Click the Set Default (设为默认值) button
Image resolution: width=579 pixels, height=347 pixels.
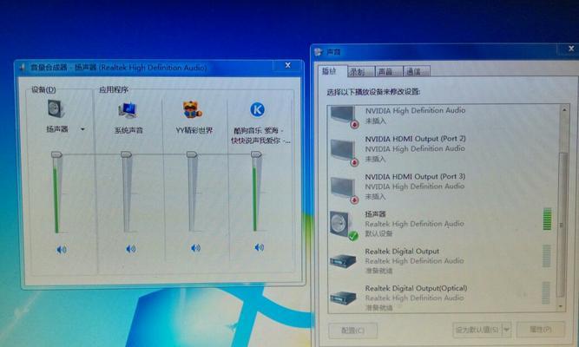pos(477,330)
